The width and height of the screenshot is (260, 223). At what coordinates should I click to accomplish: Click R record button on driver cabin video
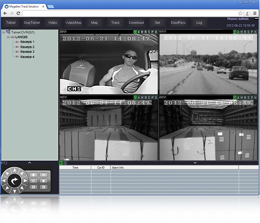(146, 32)
